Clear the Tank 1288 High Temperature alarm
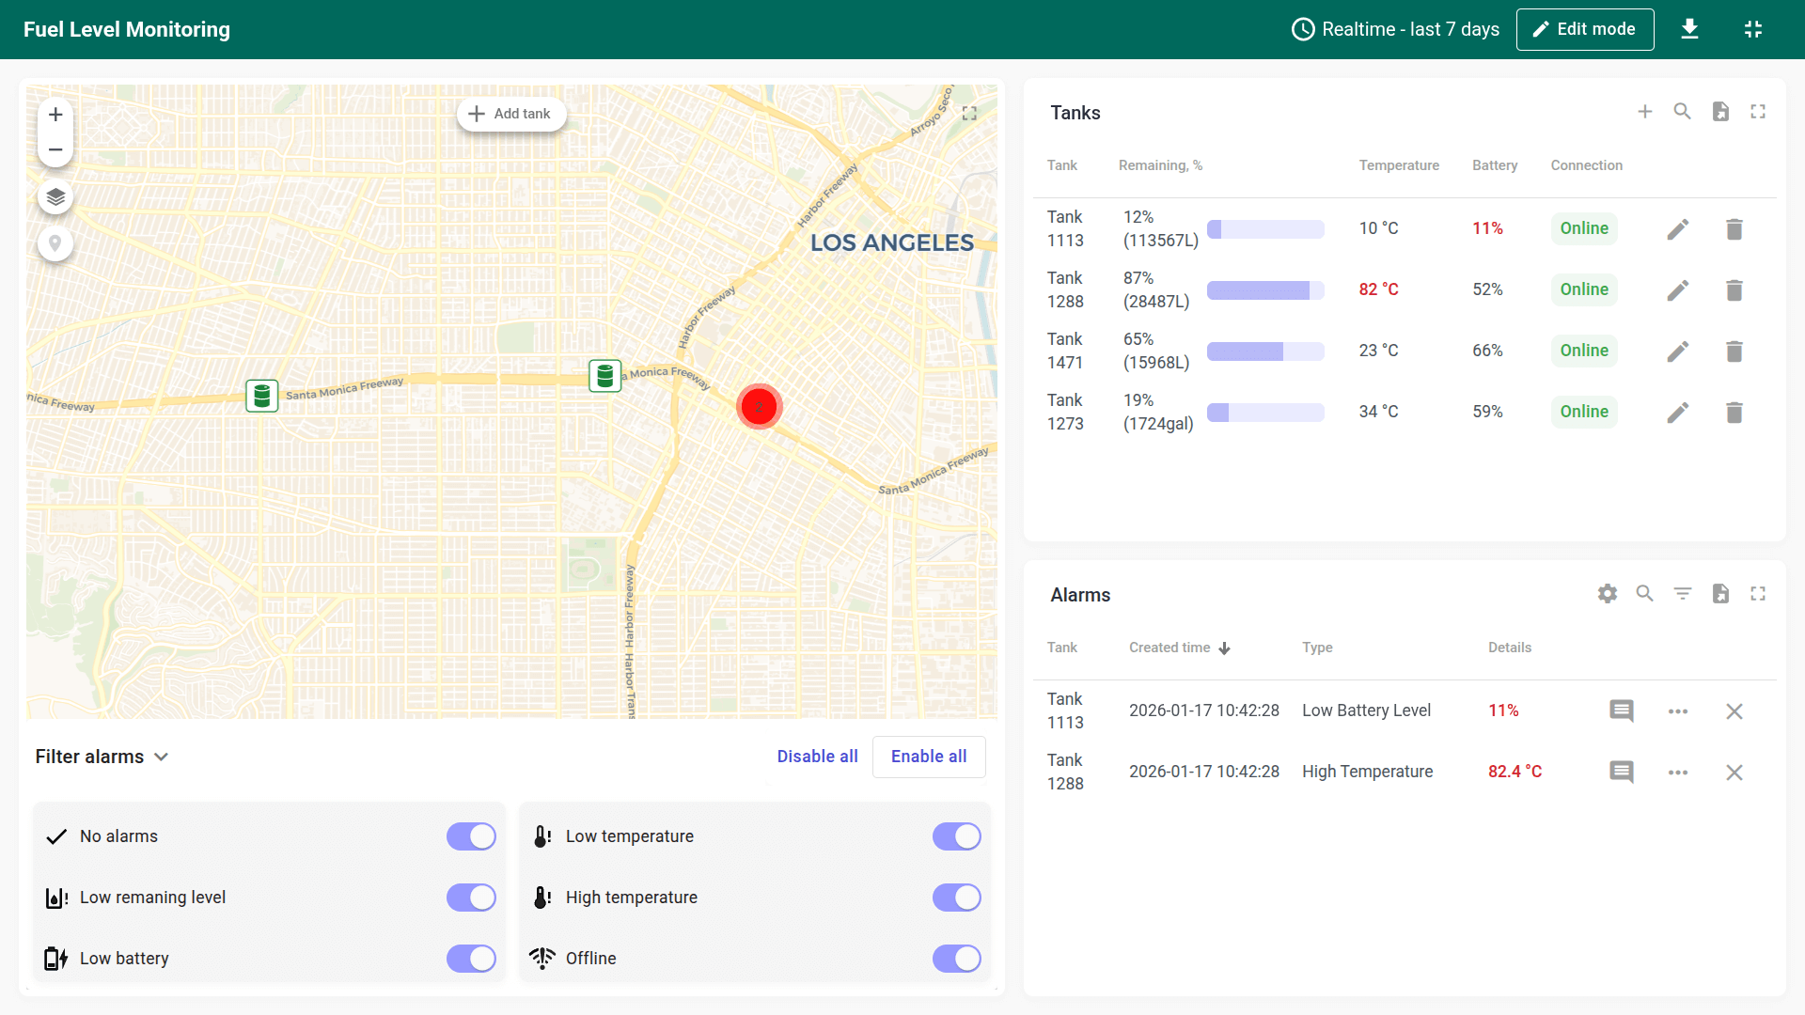Image resolution: width=1805 pixels, height=1015 pixels. 1734,773
